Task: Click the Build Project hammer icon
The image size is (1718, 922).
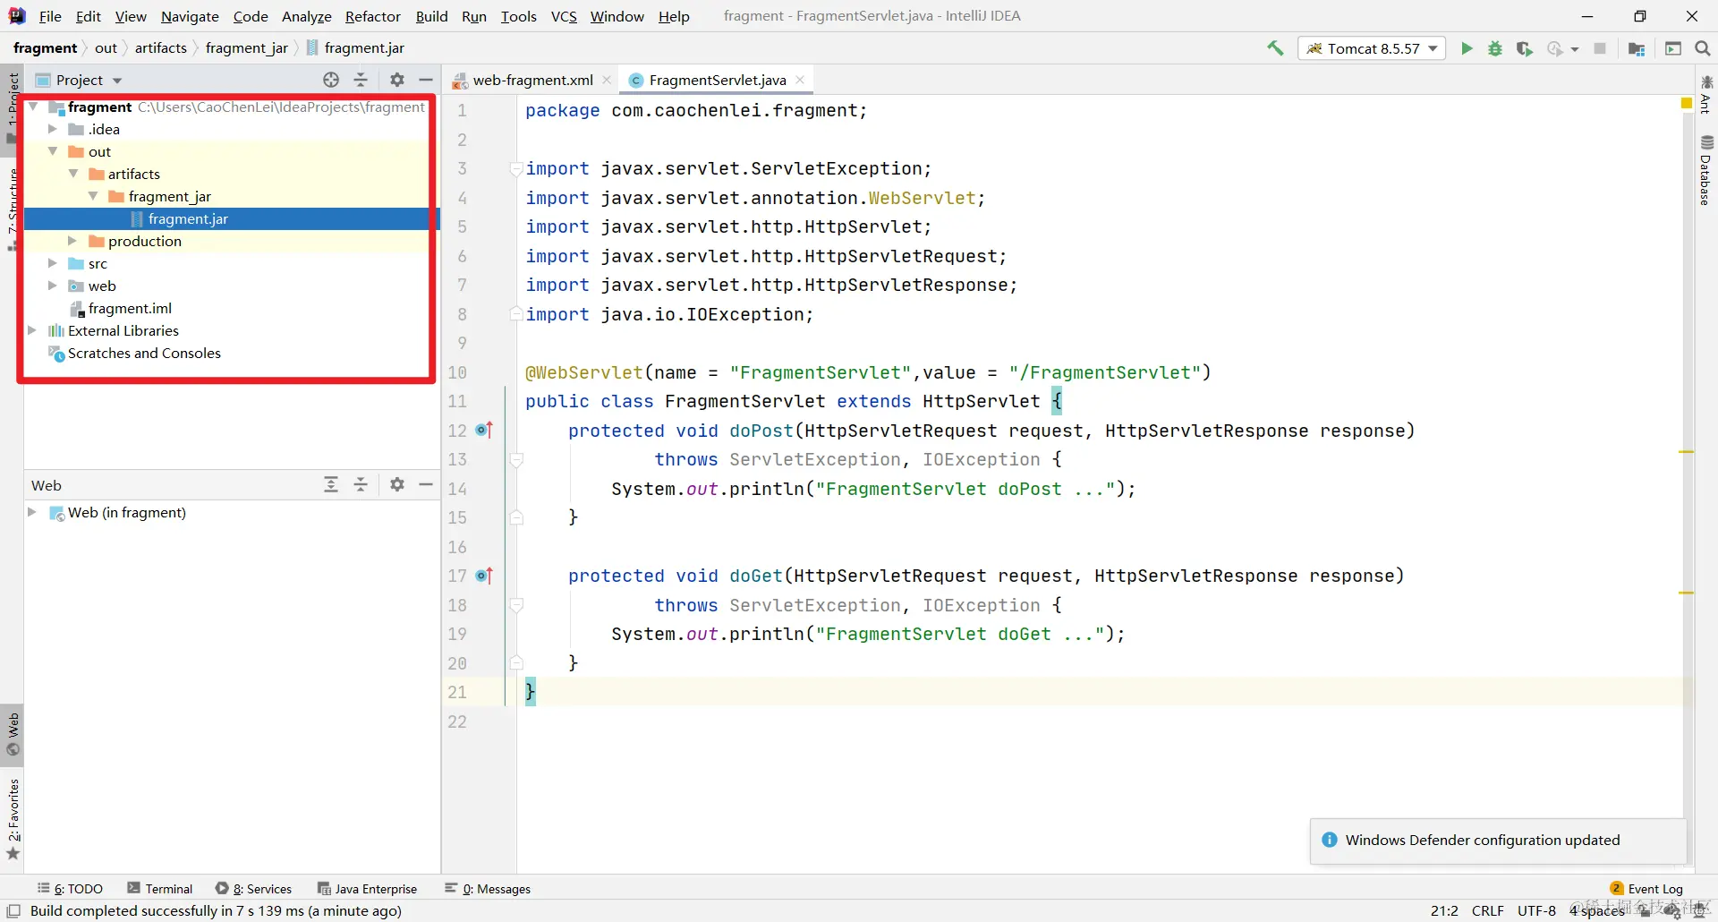Action: [1275, 48]
